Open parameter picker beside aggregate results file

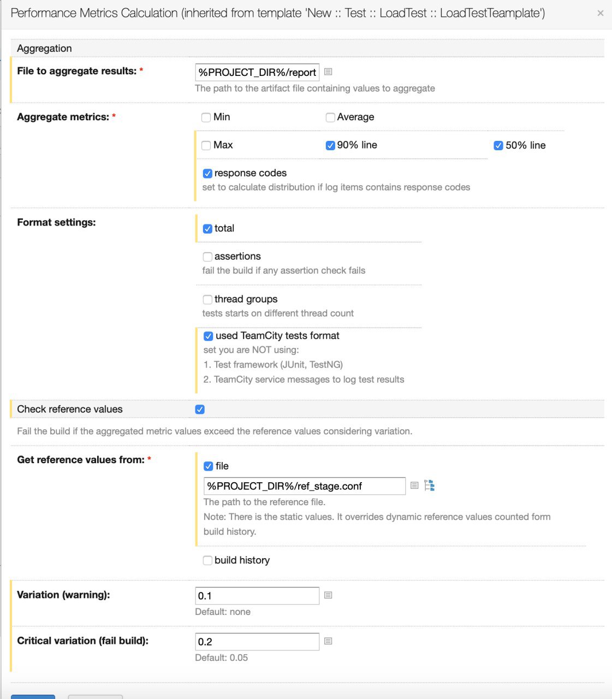click(328, 72)
